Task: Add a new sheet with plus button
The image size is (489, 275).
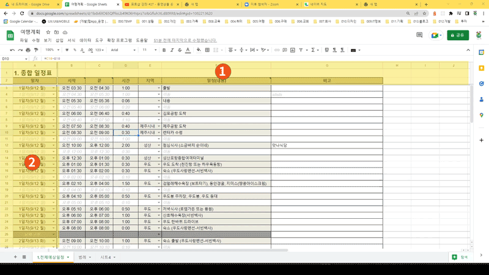Action: (x=15, y=257)
